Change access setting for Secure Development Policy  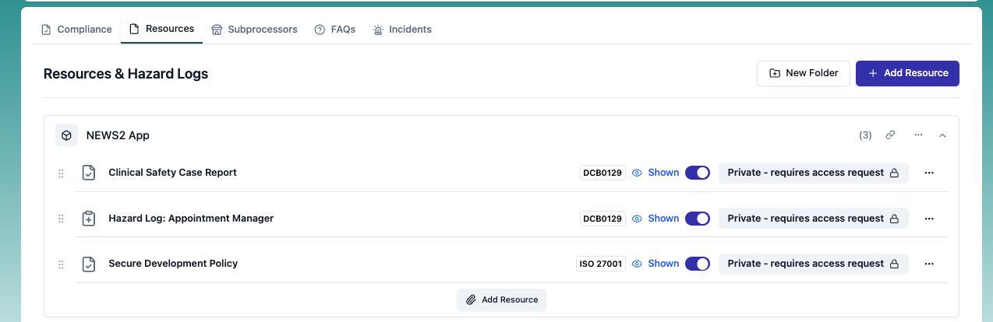(x=813, y=264)
